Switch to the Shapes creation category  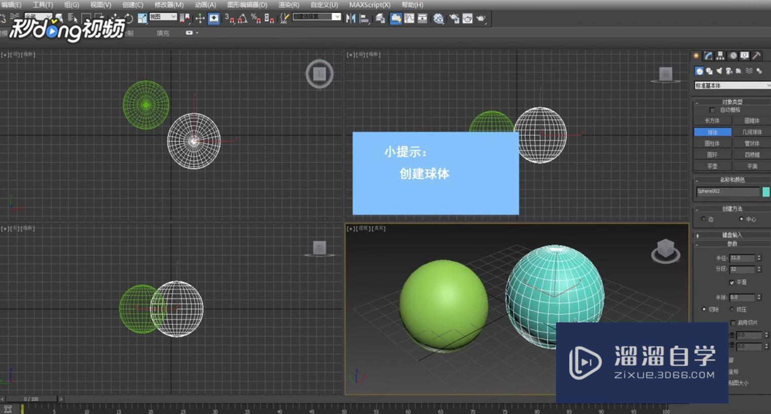(708, 71)
